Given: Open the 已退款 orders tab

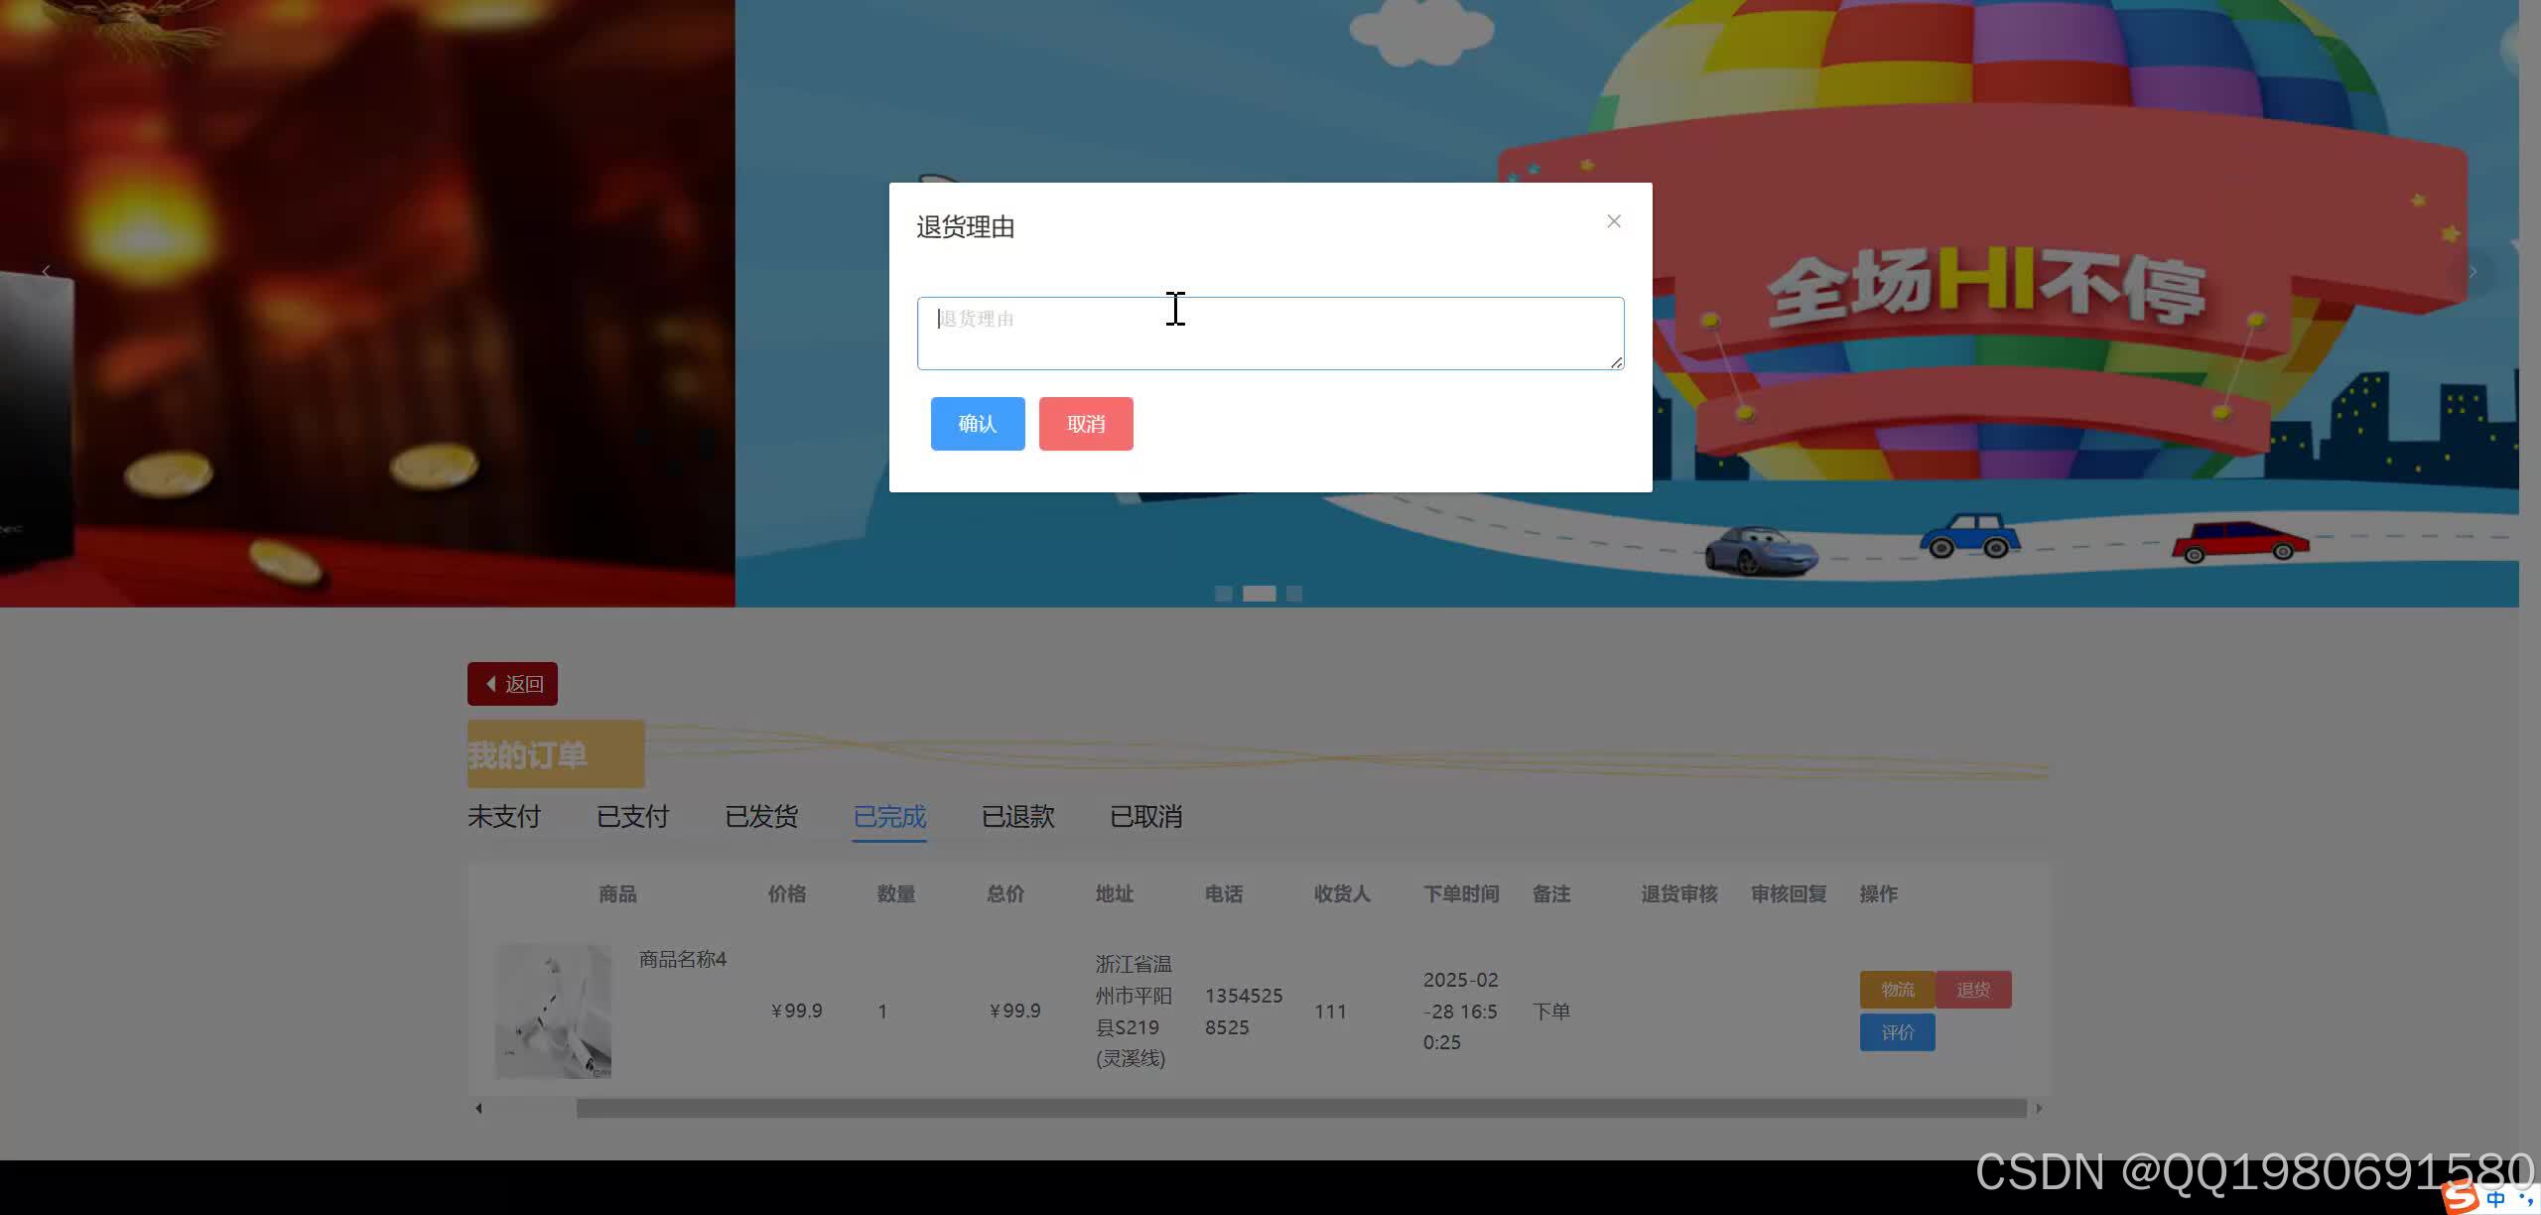Looking at the screenshot, I should pos(1016,816).
